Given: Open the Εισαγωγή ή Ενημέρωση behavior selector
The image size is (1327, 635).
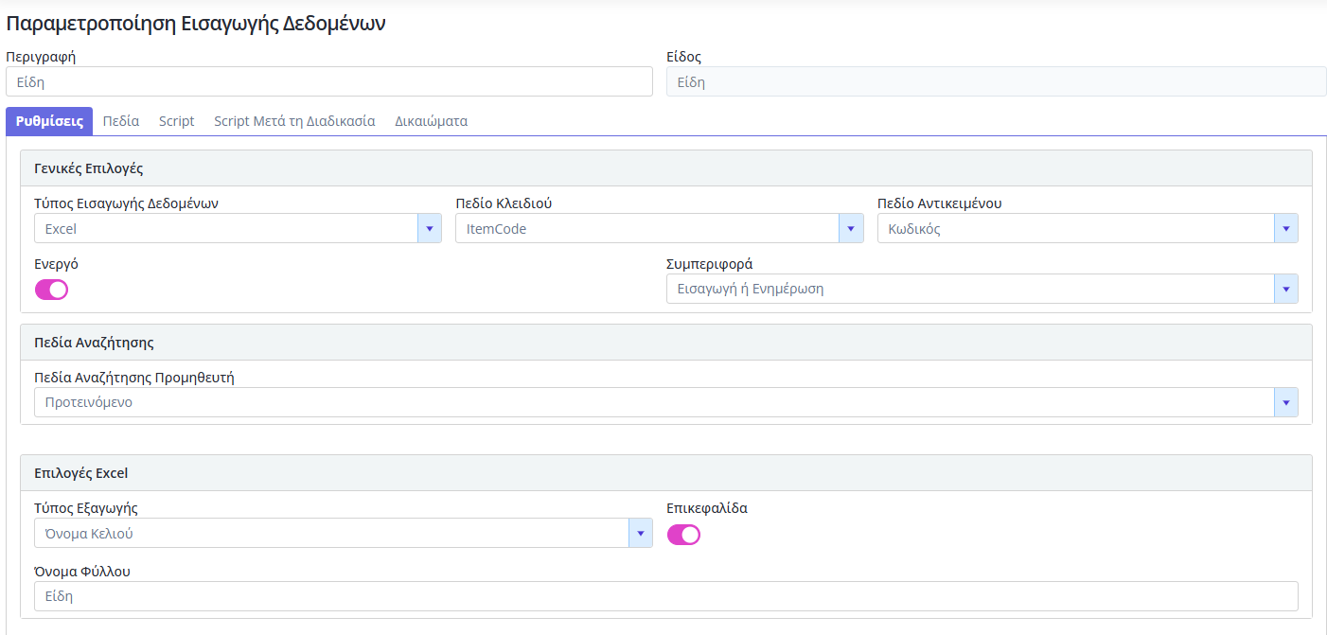Looking at the screenshot, I should 970,290.
